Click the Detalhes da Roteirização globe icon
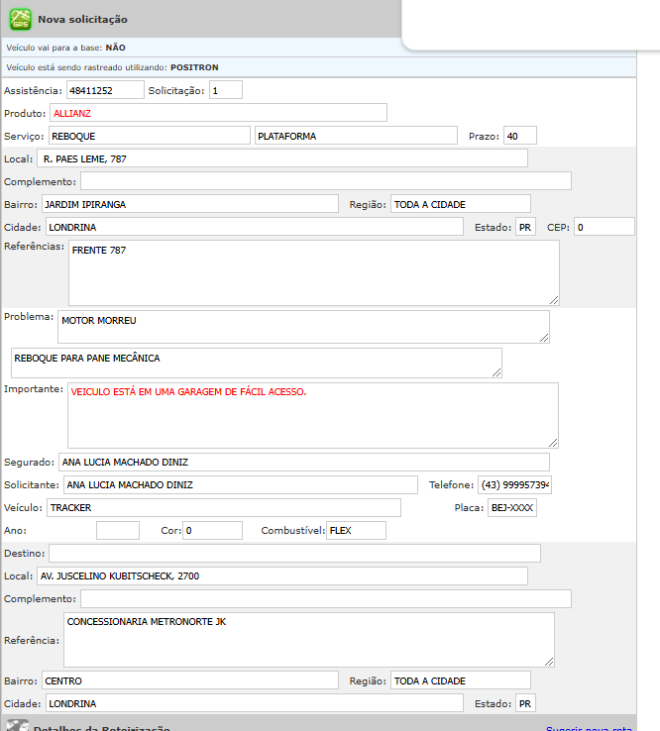660x731 pixels. tap(17, 726)
